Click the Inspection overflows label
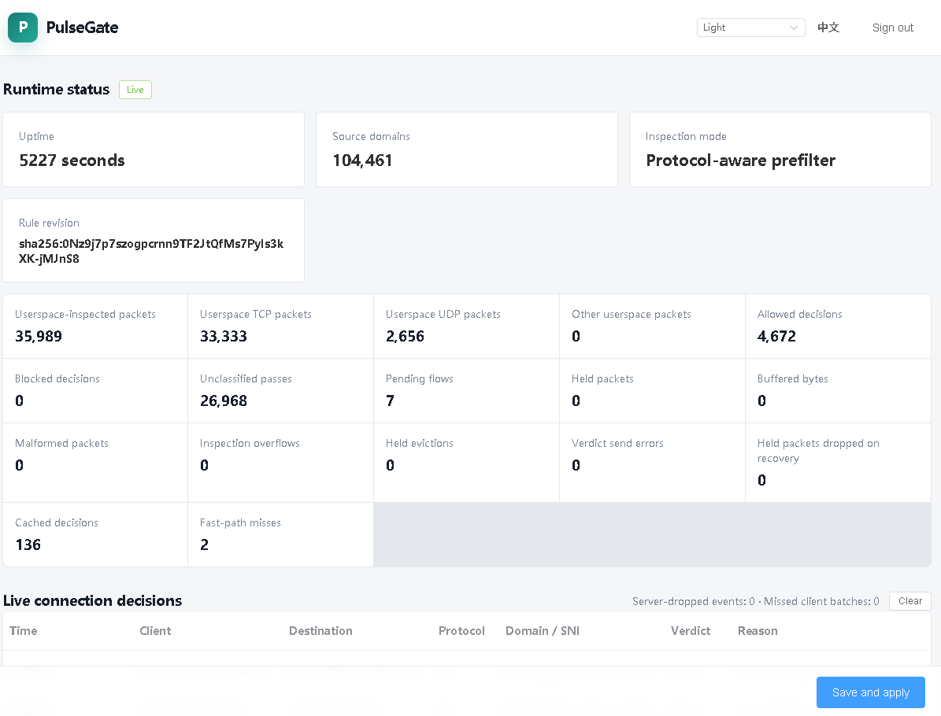The image size is (941, 716). click(250, 443)
